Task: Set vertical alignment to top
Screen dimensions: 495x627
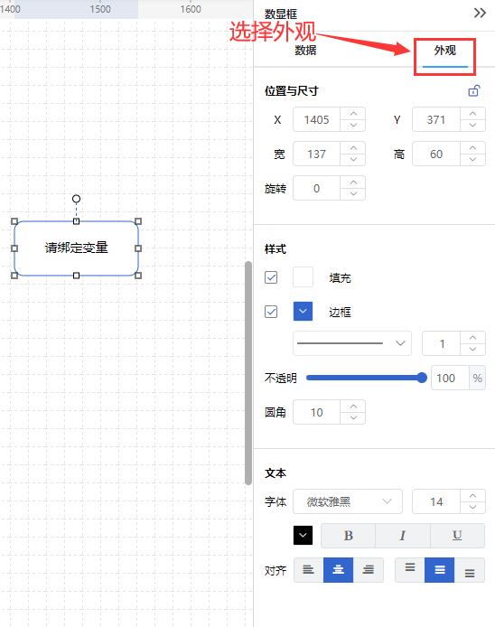Action: click(410, 570)
